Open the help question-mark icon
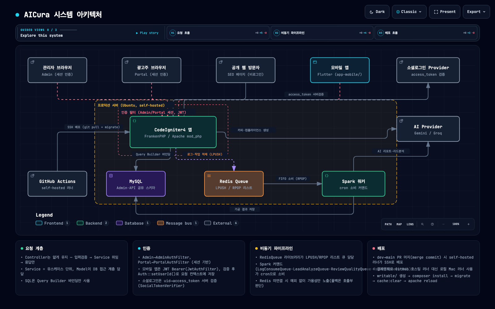 (x=432, y=224)
